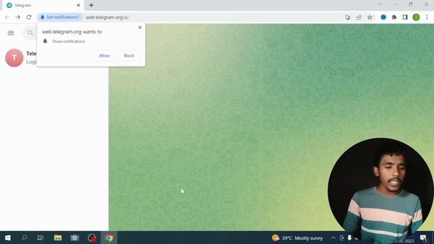
Task: Click the install app icon in address bar
Action: 348,17
